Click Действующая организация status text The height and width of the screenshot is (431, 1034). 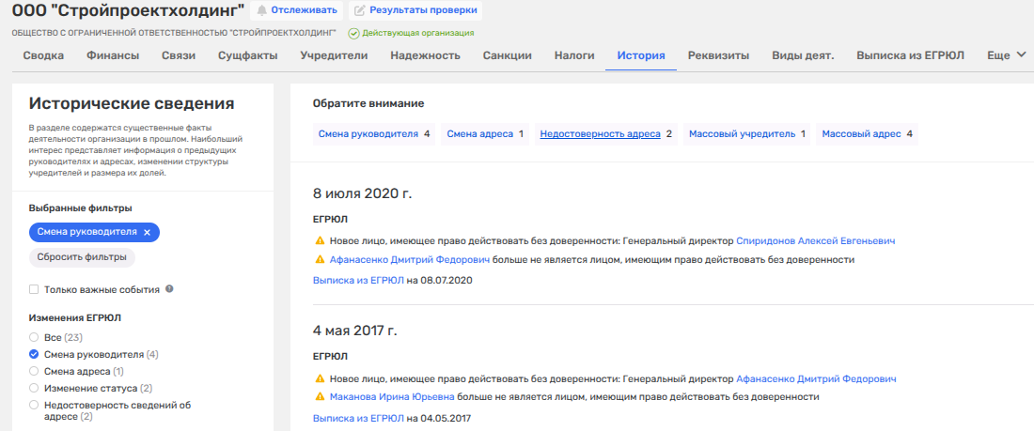418,33
